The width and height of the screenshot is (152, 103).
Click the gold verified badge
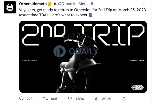point(50,4)
